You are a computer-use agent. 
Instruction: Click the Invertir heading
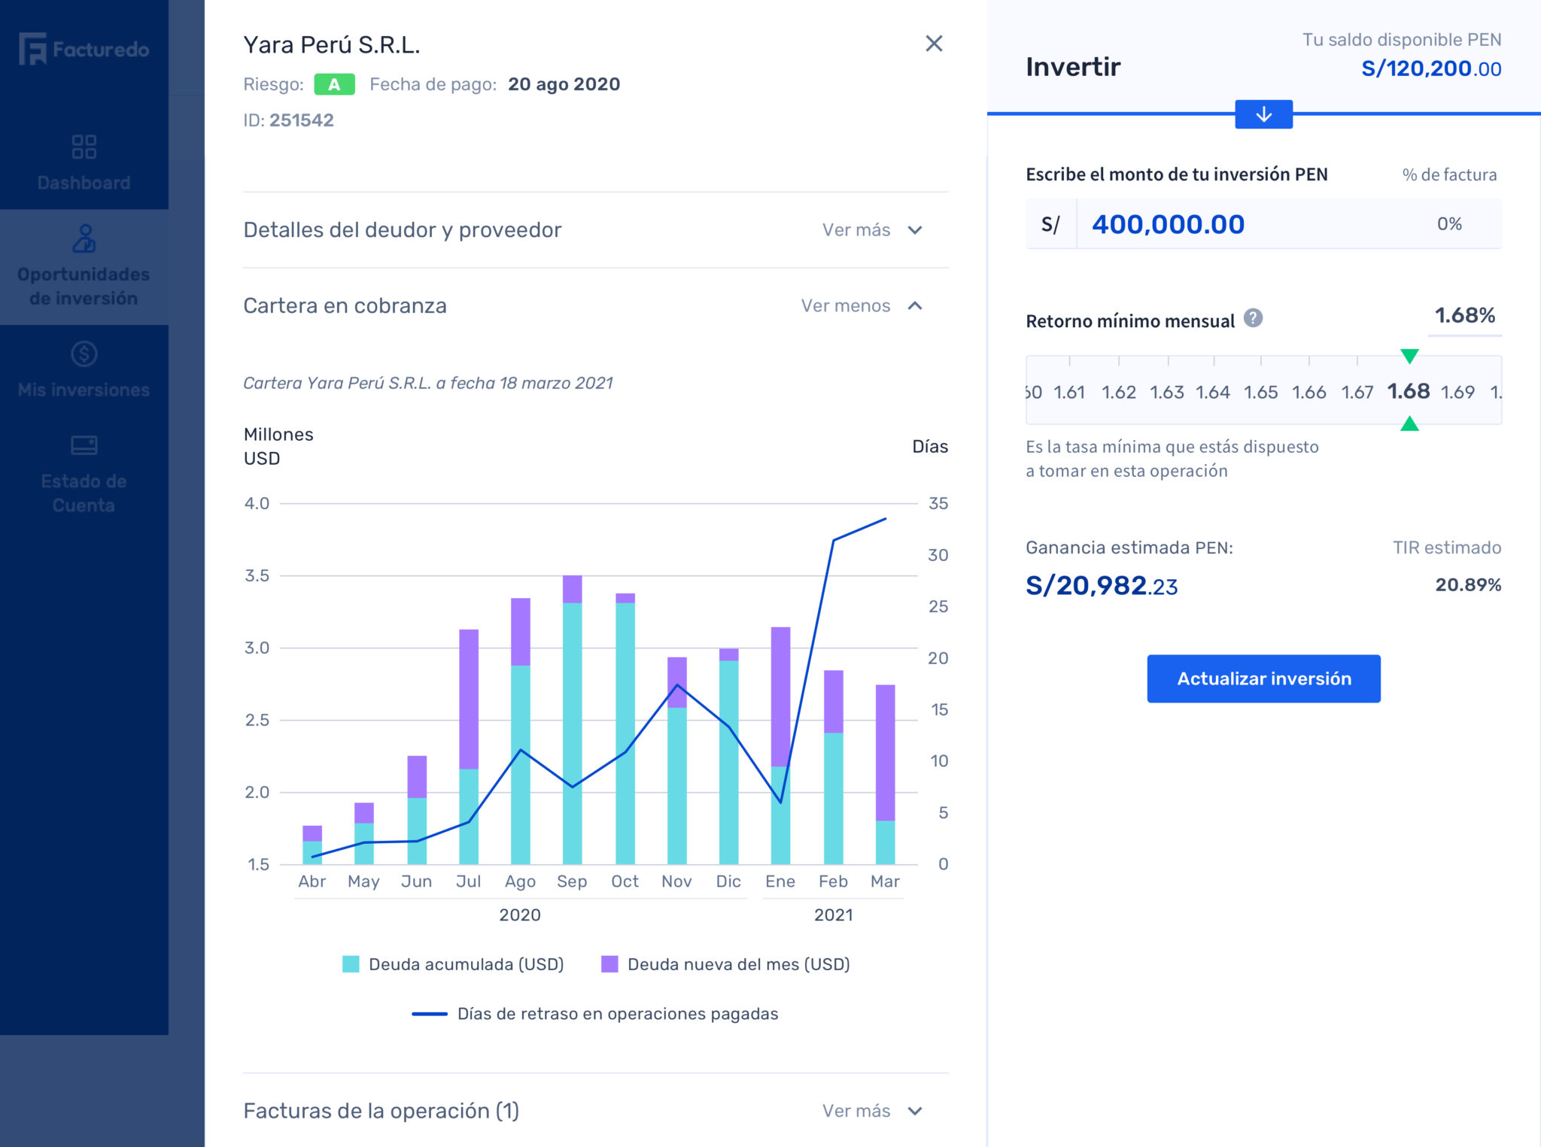[1073, 67]
